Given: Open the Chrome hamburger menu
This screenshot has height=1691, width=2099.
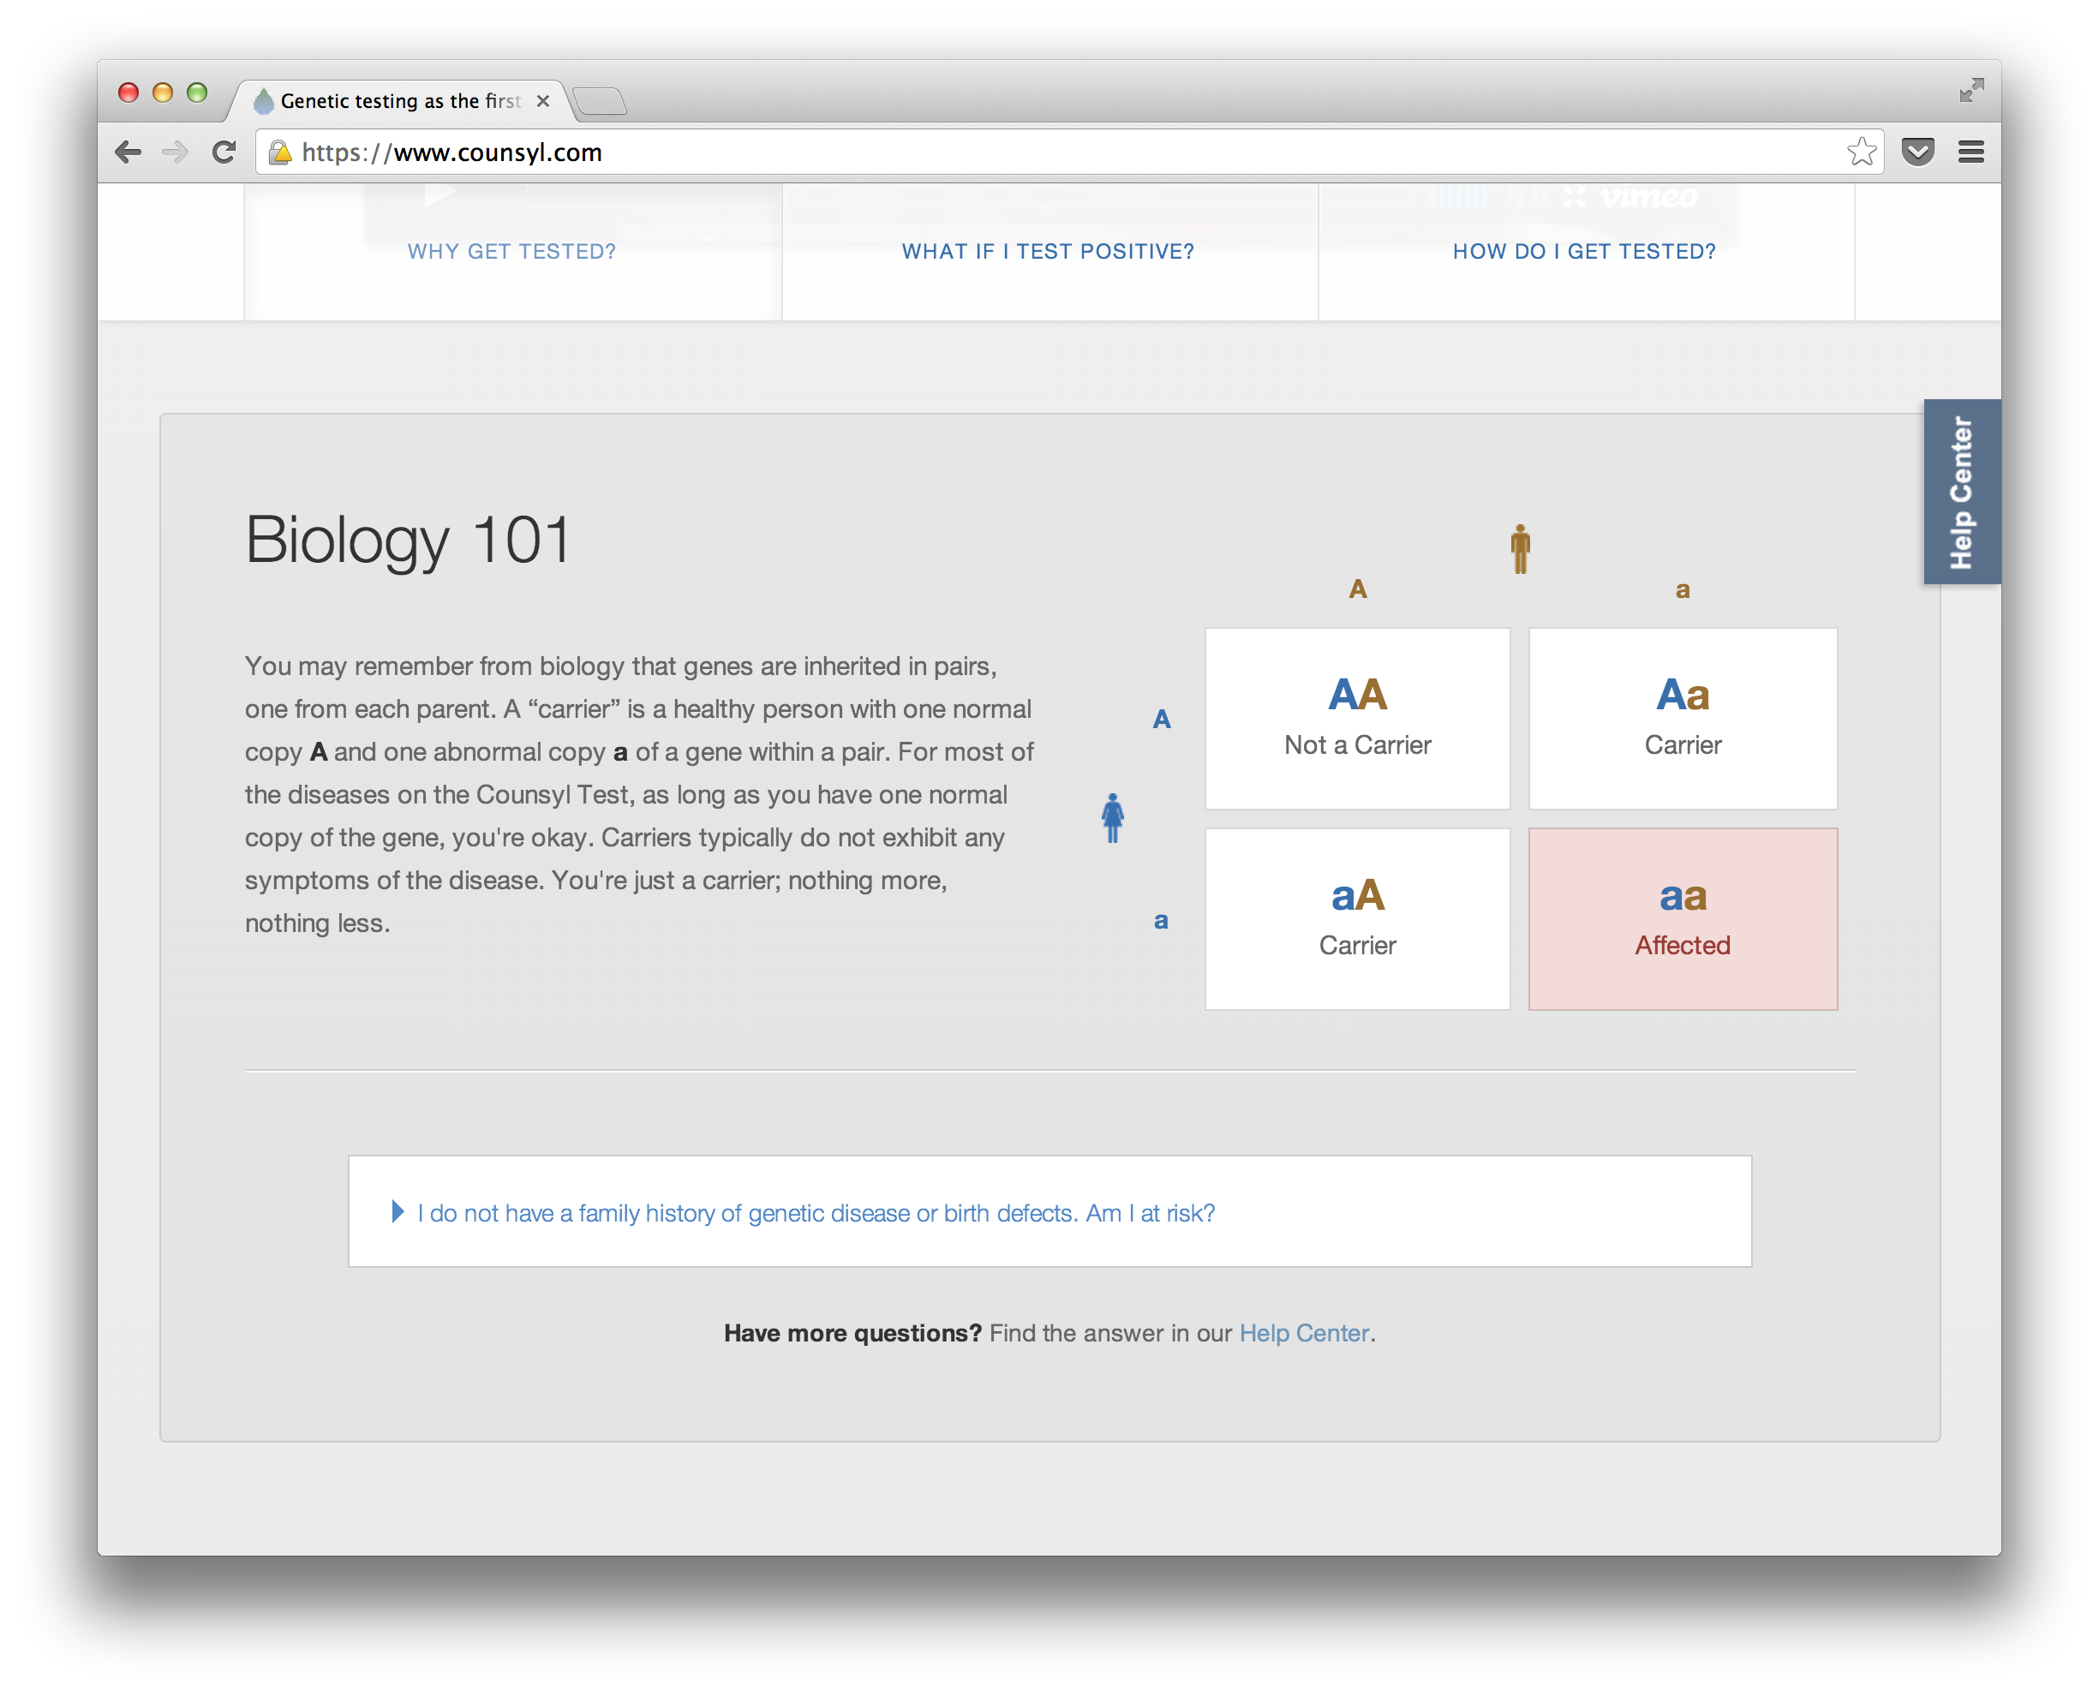Looking at the screenshot, I should [1970, 152].
